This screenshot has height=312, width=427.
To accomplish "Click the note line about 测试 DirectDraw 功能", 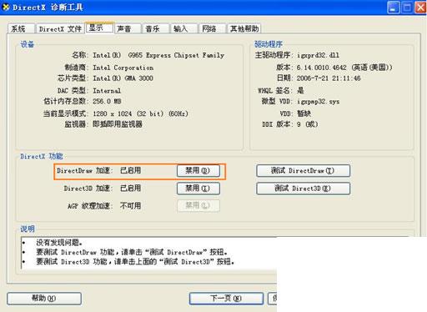I will (x=132, y=252).
